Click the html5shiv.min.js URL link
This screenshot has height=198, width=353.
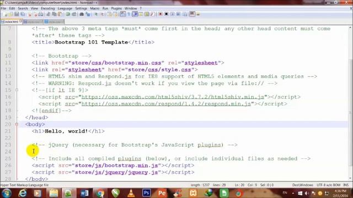(x=173, y=97)
